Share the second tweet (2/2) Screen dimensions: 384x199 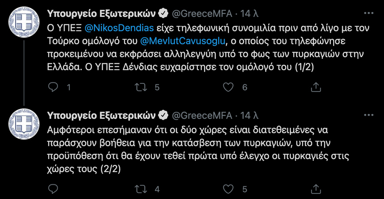point(315,189)
